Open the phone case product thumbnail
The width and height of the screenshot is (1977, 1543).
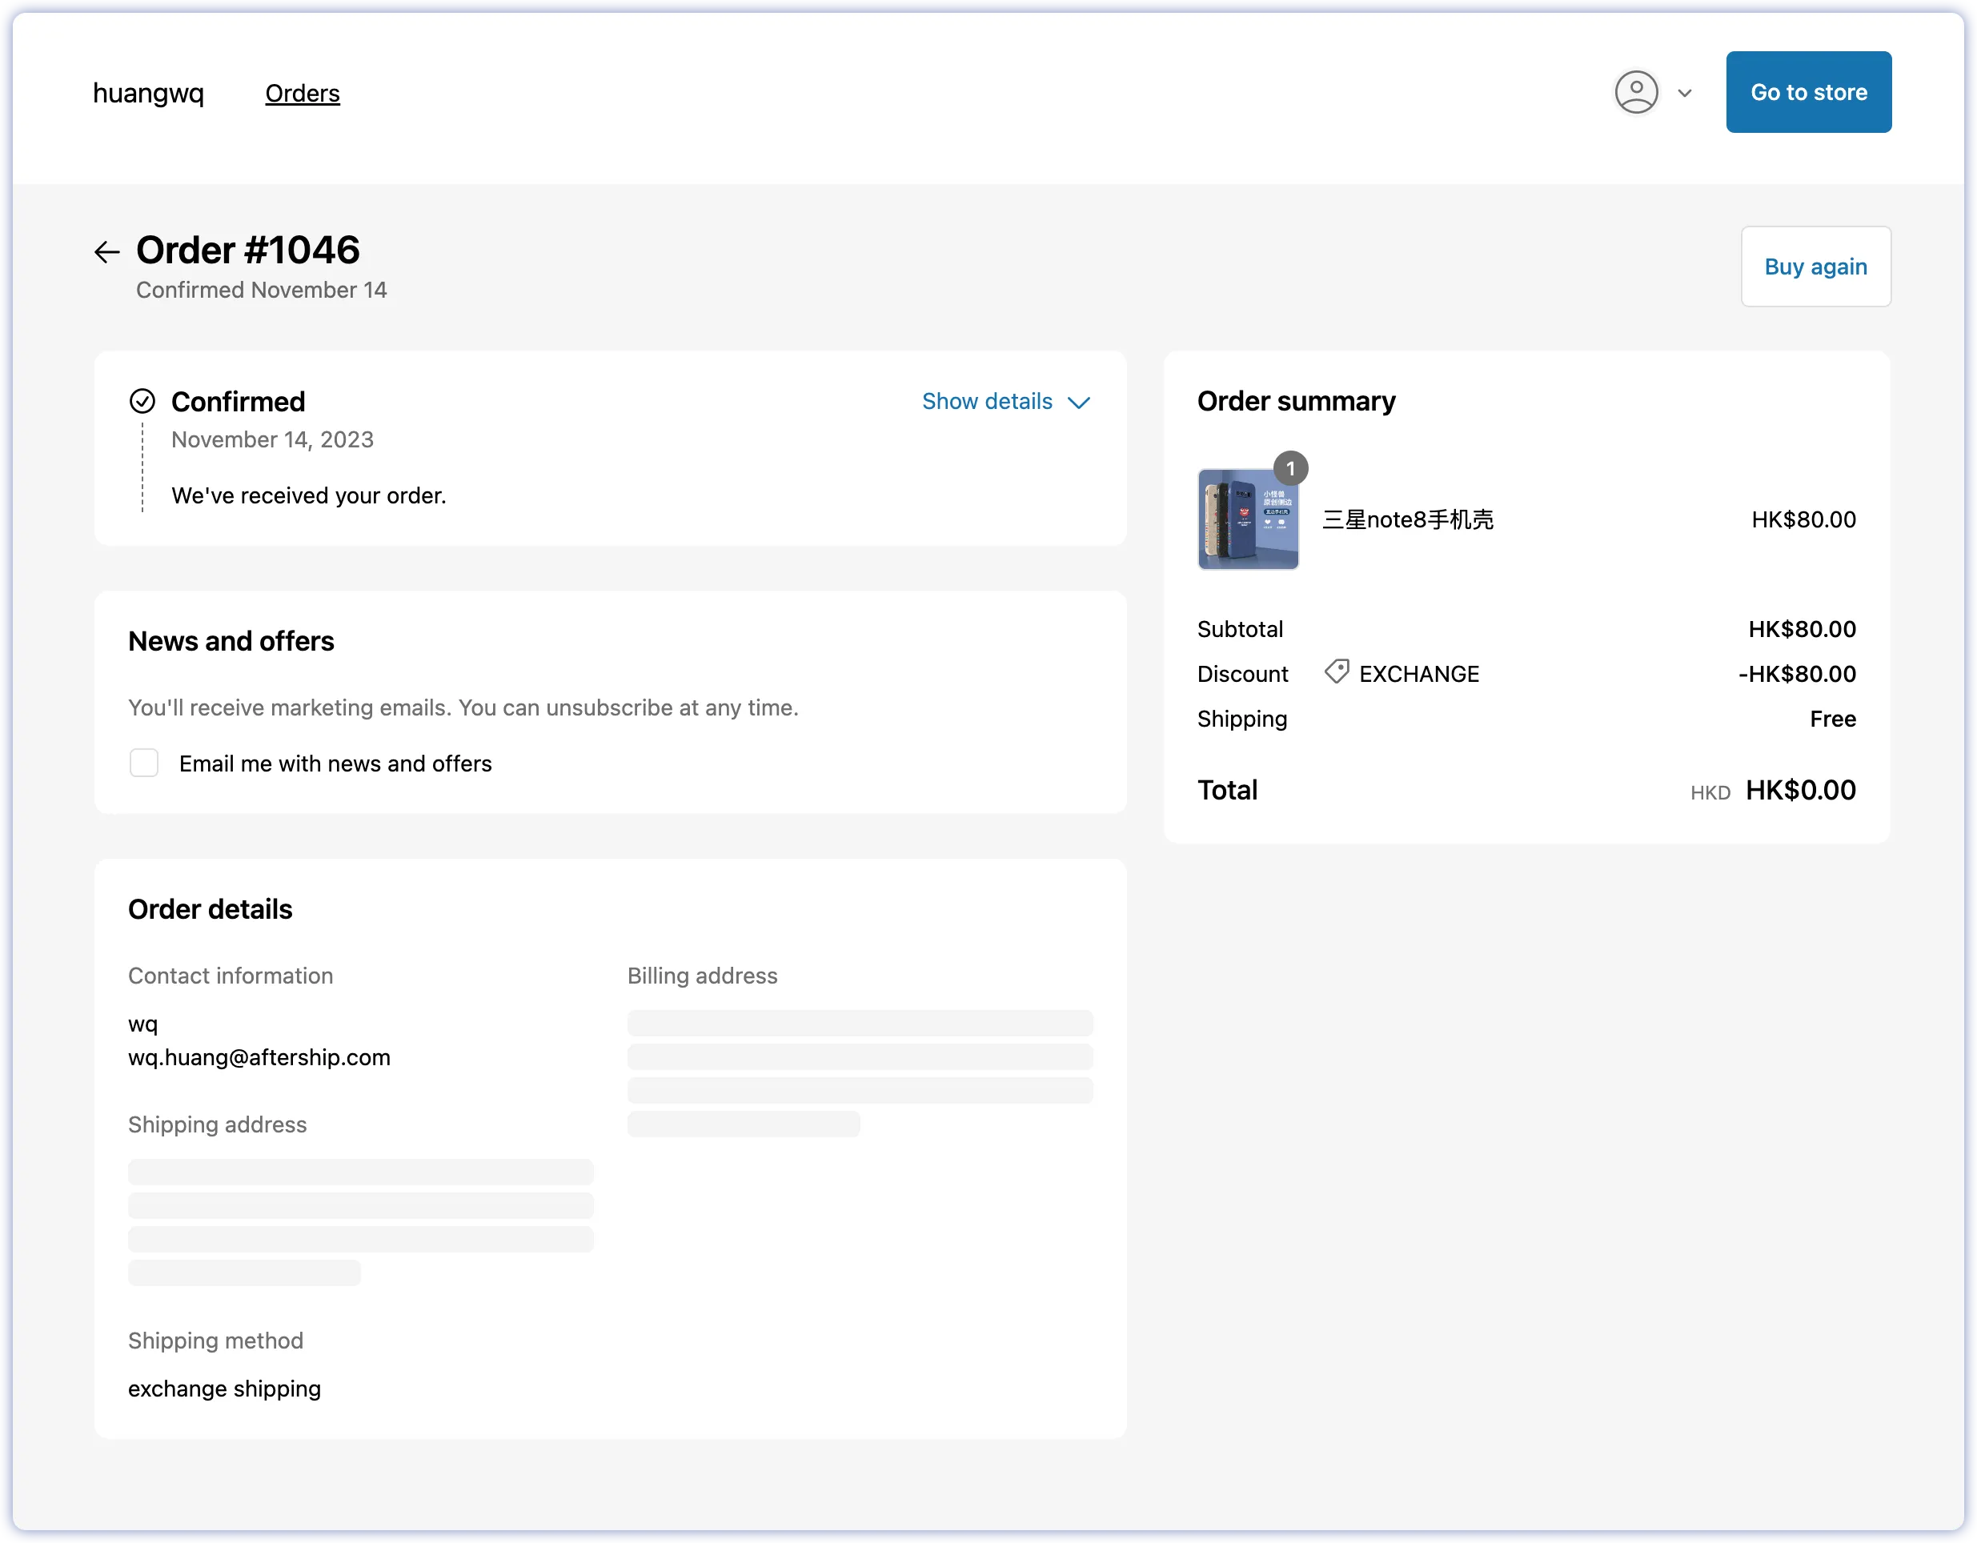tap(1247, 519)
